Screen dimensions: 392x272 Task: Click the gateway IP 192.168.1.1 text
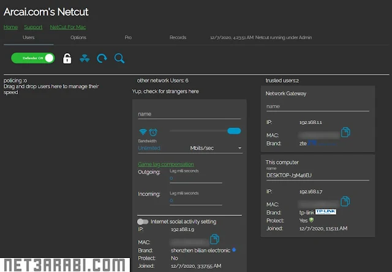(x=311, y=122)
